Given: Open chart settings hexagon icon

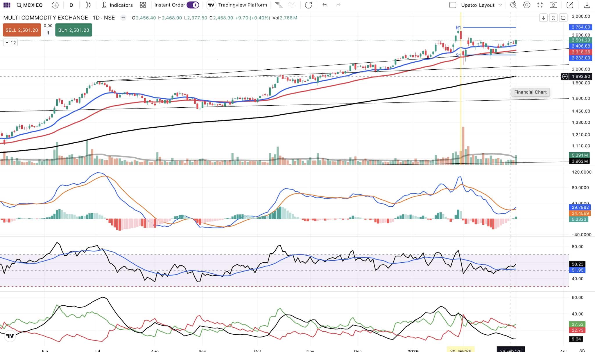Looking at the screenshot, I should [x=527, y=5].
